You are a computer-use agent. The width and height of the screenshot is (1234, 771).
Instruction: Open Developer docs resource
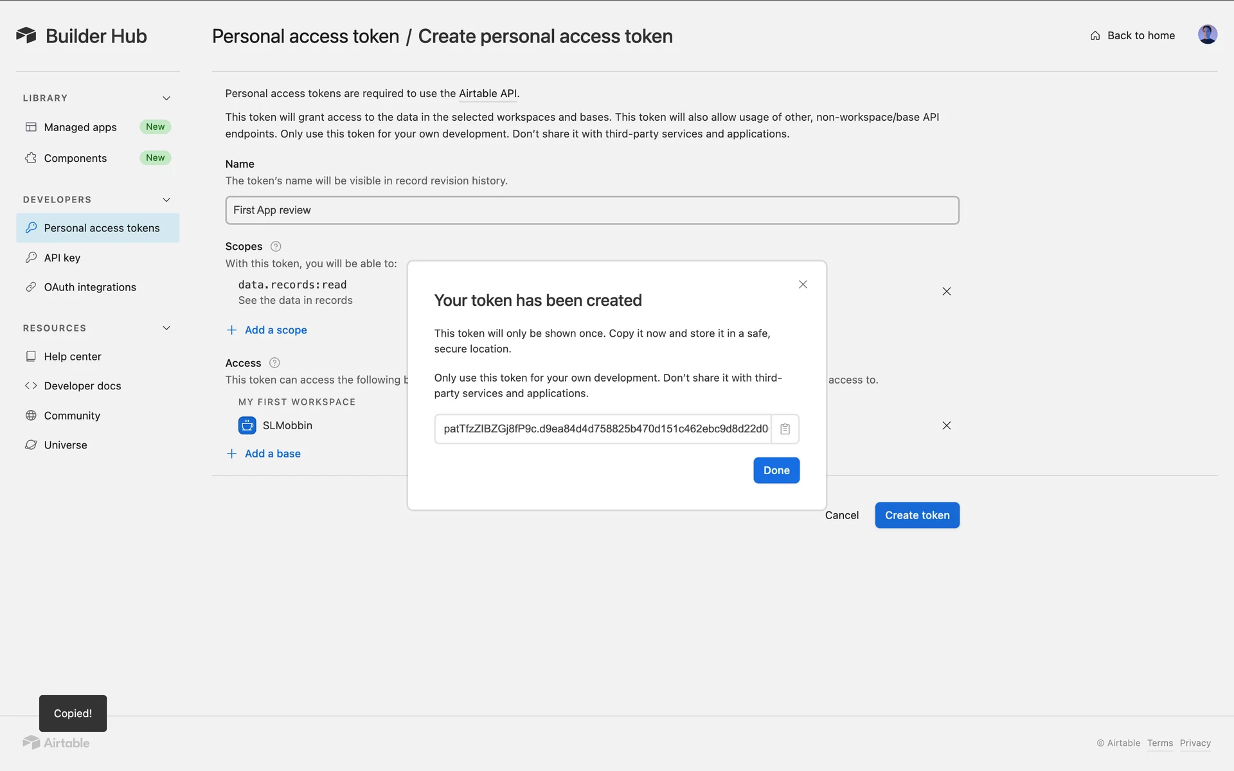pyautogui.click(x=82, y=386)
